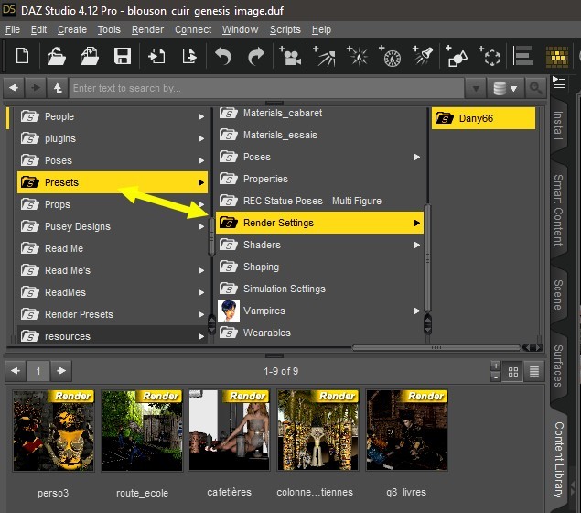Image resolution: width=581 pixels, height=513 pixels.
Task: Expand the Render Settings submenu arrow
Action: [417, 223]
